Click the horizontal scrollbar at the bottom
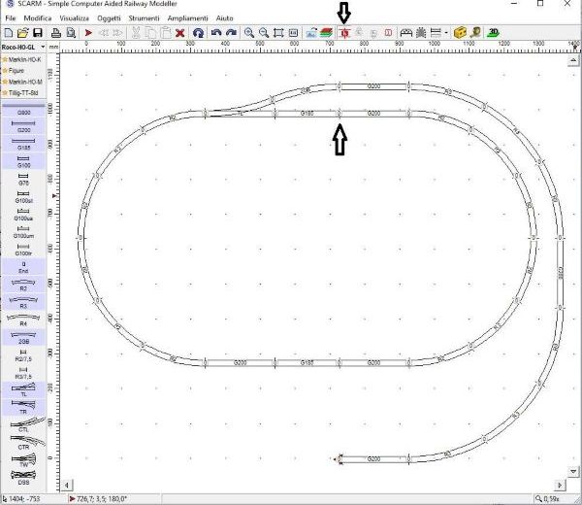 click(310, 484)
